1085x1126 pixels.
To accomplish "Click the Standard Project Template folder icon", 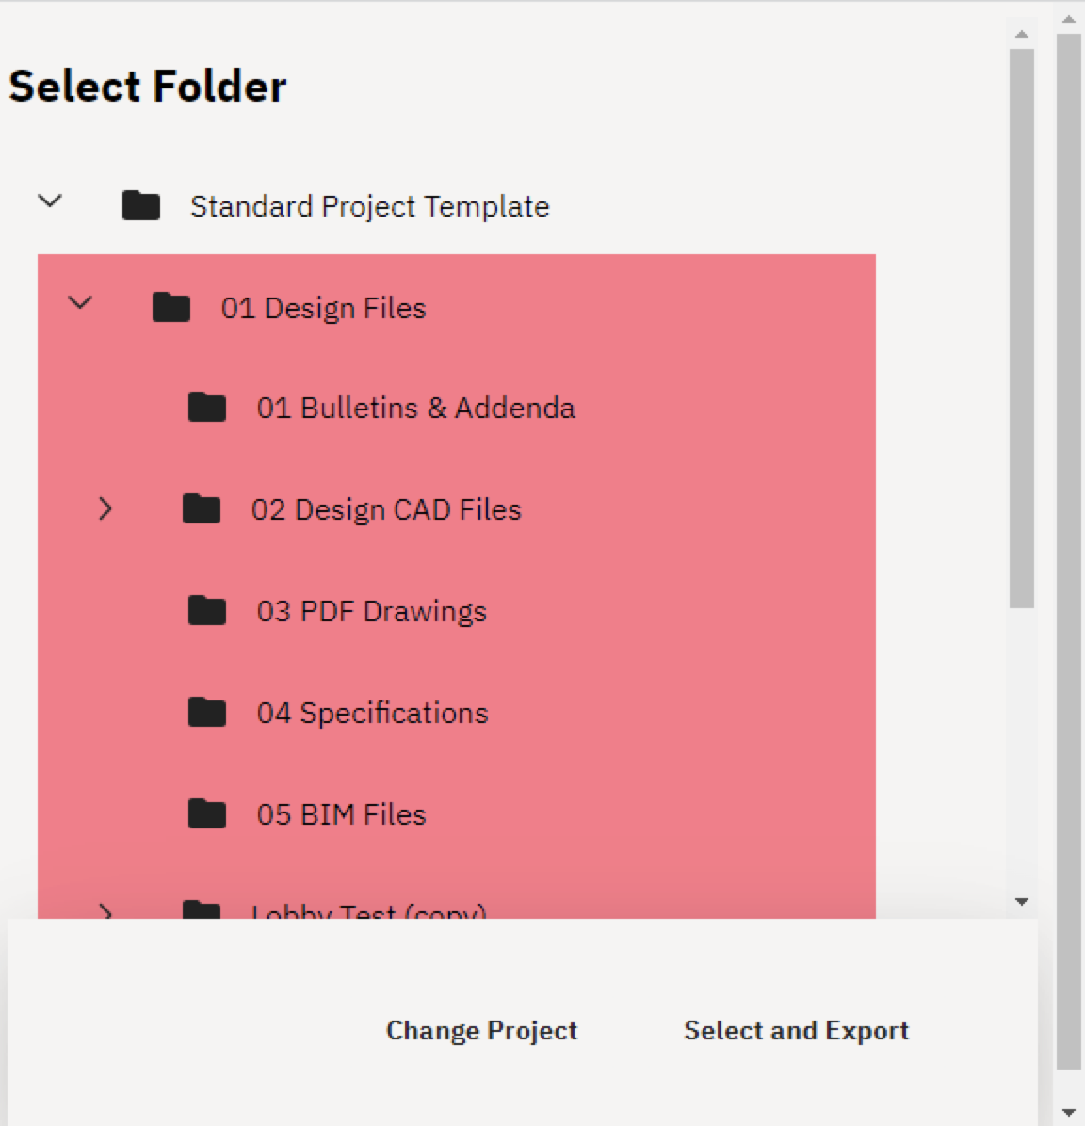I will click(141, 205).
